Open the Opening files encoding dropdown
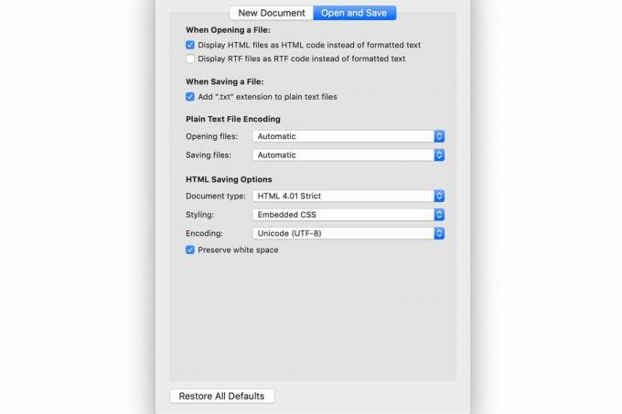This screenshot has width=622, height=414. point(349,136)
